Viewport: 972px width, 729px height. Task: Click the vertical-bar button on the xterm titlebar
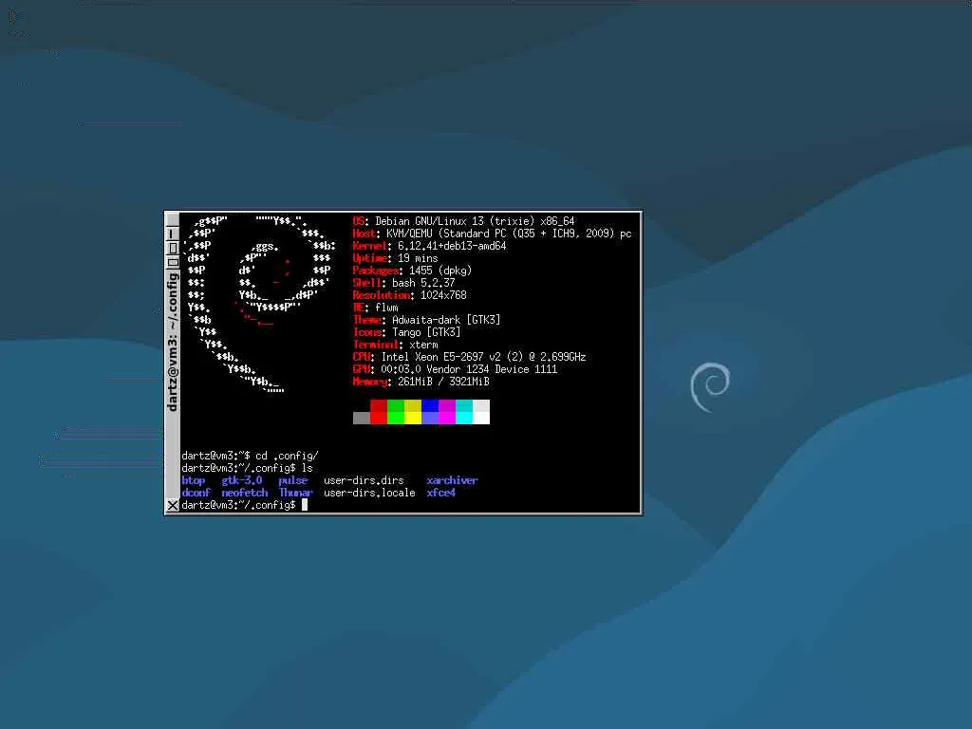coord(173,234)
